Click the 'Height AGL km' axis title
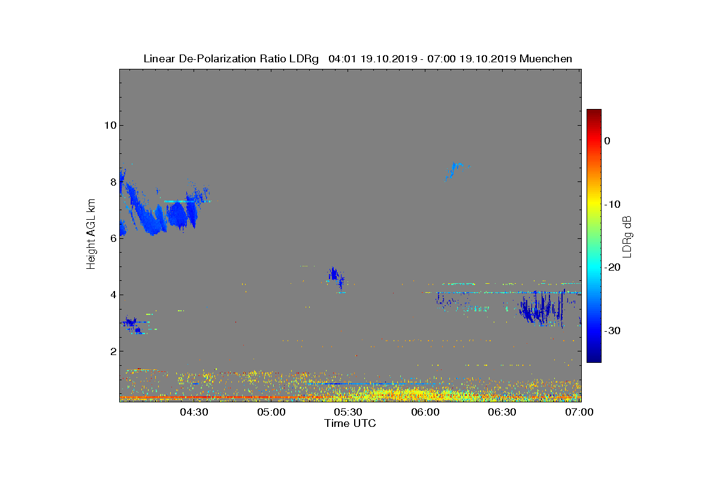The width and height of the screenshot is (719, 479). click(x=91, y=235)
